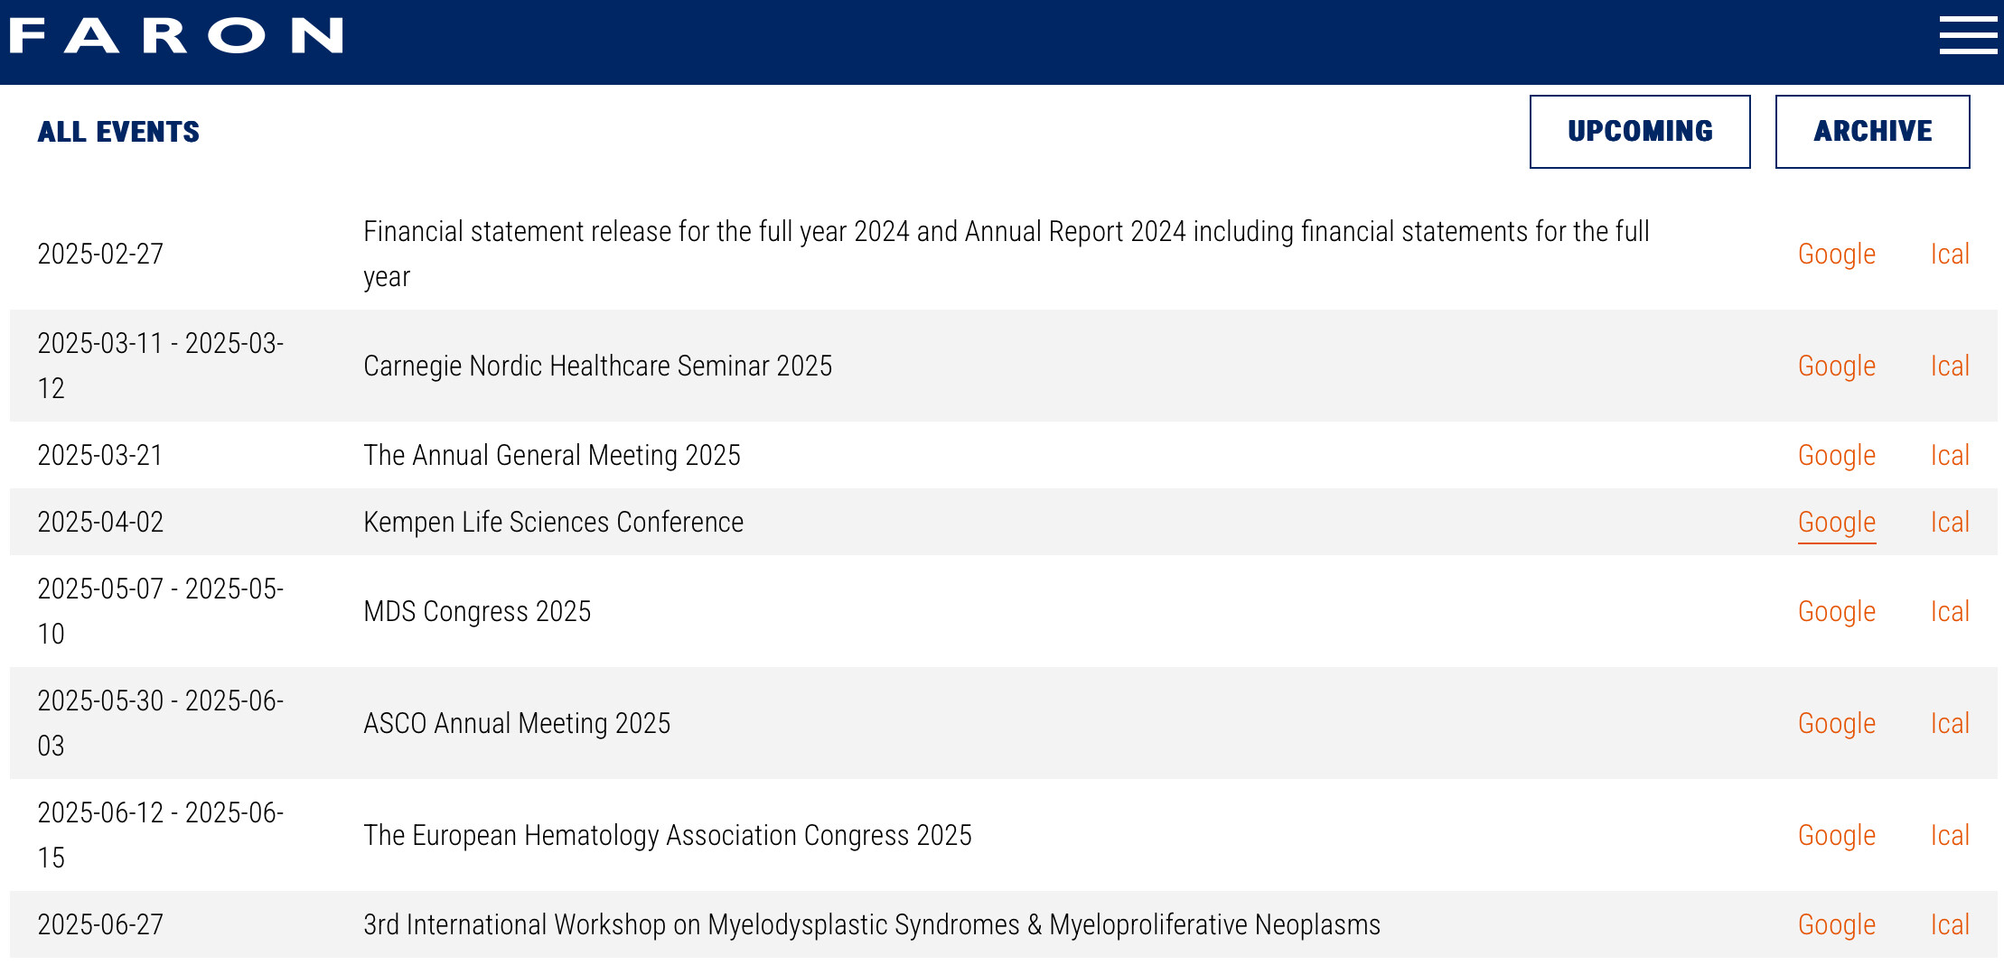Download Ical for Kempen Life Sciences Conference
The height and width of the screenshot is (974, 2004).
point(1950,523)
